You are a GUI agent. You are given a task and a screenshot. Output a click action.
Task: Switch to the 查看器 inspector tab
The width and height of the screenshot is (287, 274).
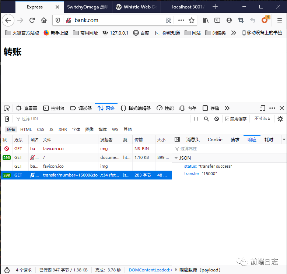27,108
